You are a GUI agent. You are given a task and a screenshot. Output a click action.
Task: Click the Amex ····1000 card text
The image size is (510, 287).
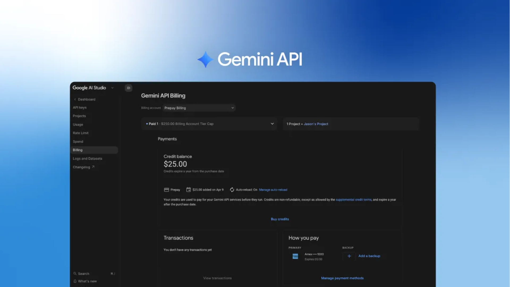[x=314, y=254]
